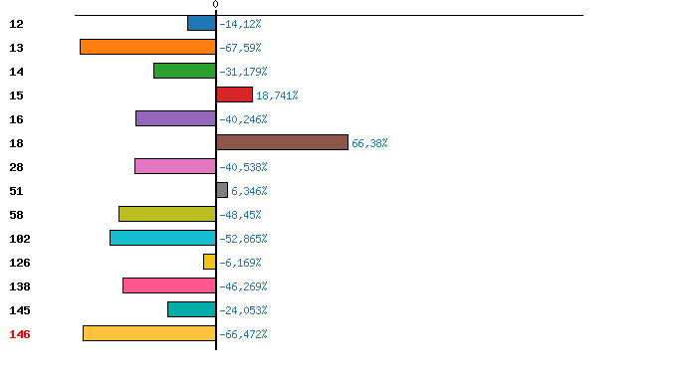Click the red row label 146
This screenshot has width=697, height=379.
[x=20, y=334]
